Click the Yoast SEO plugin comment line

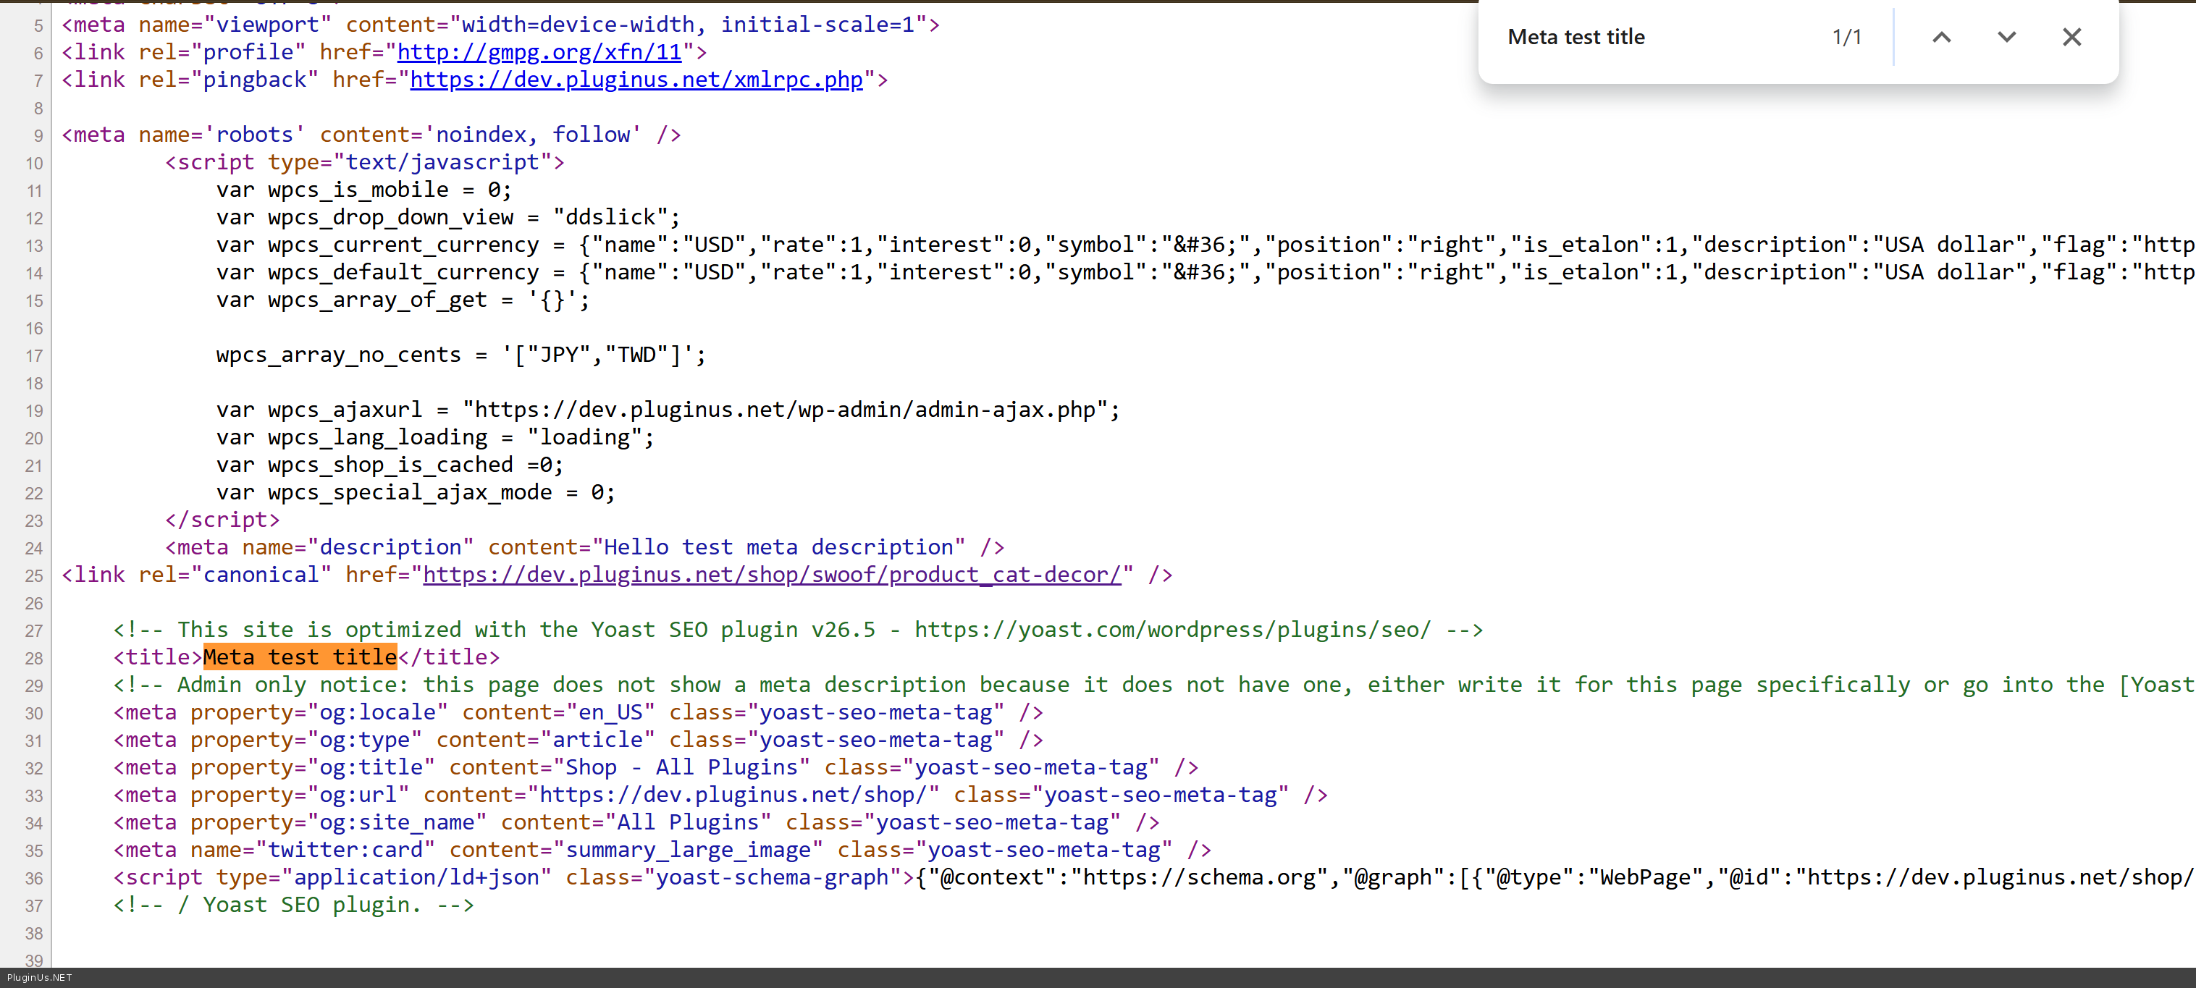click(x=797, y=630)
